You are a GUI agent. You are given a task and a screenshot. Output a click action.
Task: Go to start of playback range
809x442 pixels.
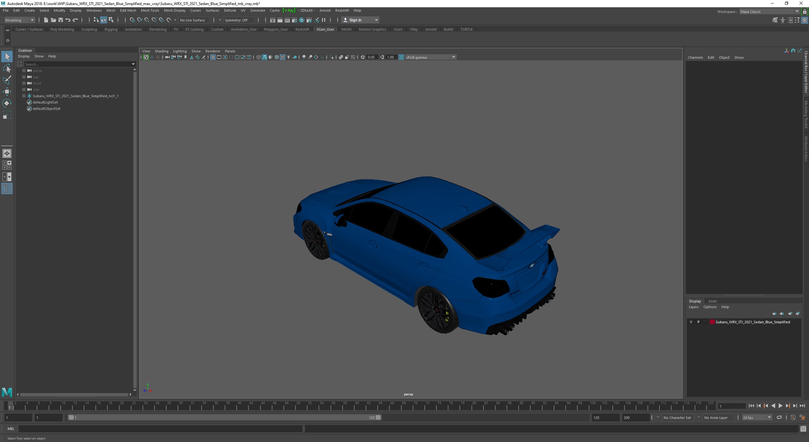click(751, 406)
